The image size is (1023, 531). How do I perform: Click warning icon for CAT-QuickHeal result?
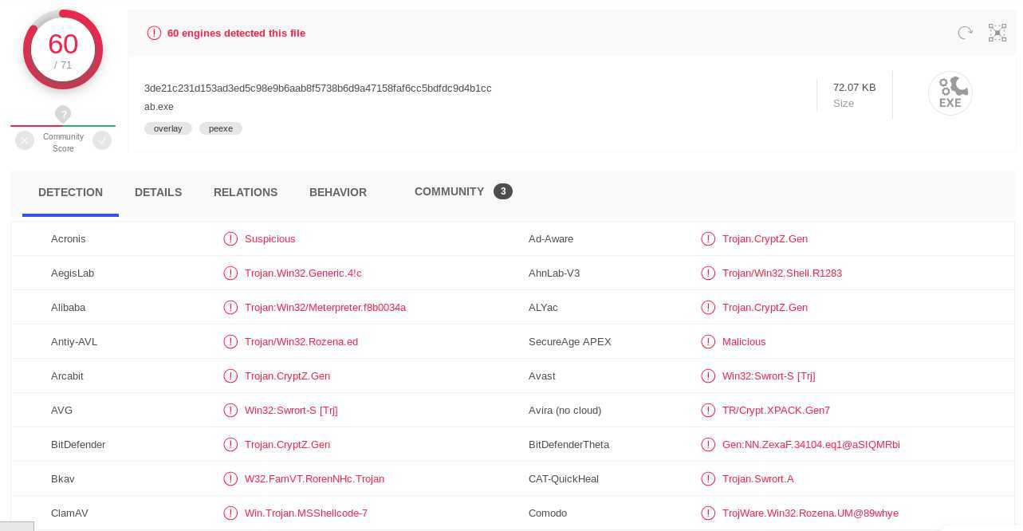708,479
